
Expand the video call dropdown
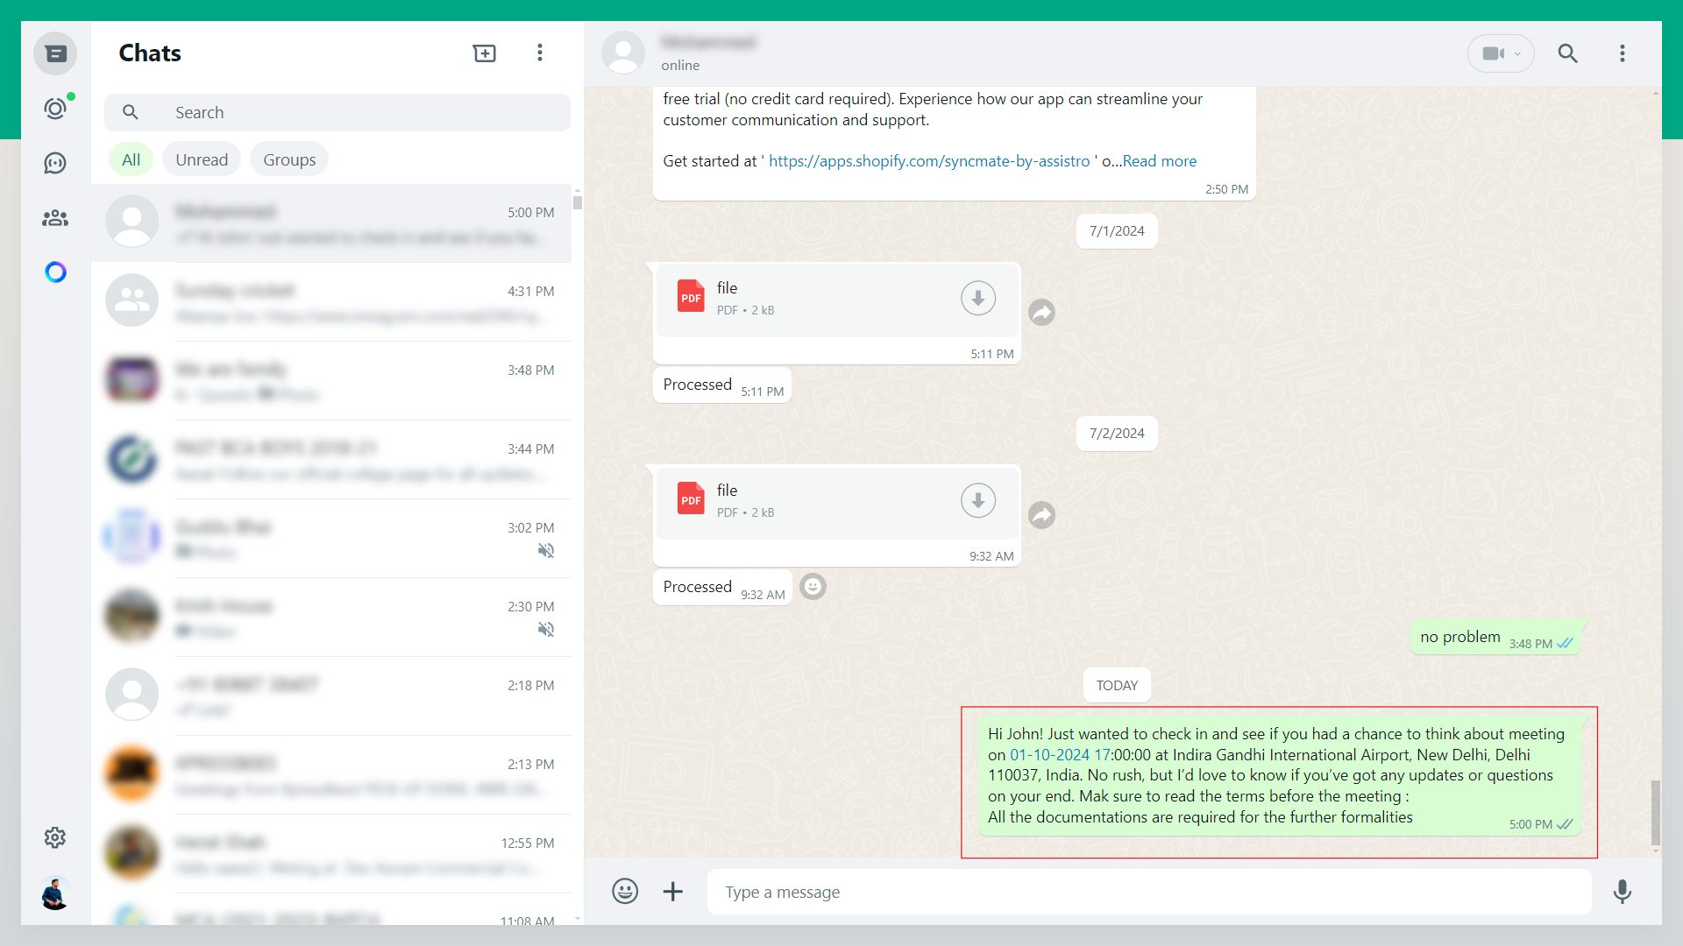click(x=1517, y=53)
